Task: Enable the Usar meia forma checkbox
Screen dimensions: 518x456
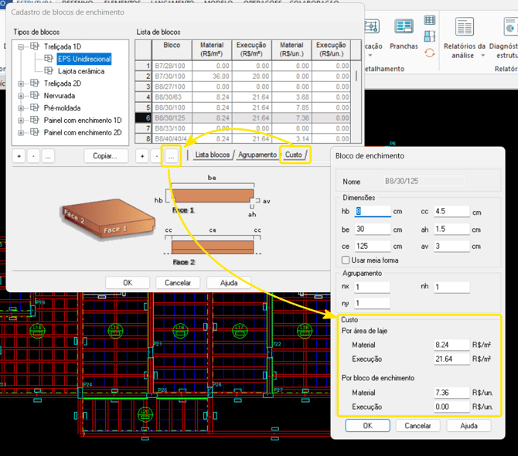Action: [x=346, y=260]
